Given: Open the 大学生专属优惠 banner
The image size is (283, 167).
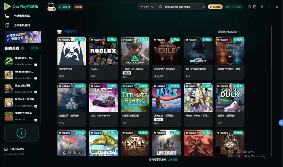Looking at the screenshot, I should [23, 37].
